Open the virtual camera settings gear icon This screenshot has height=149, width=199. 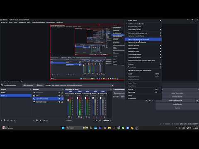(197, 101)
